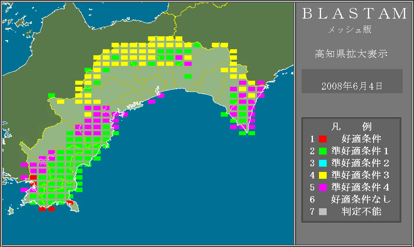Click the BLASTAM title text

(355, 13)
